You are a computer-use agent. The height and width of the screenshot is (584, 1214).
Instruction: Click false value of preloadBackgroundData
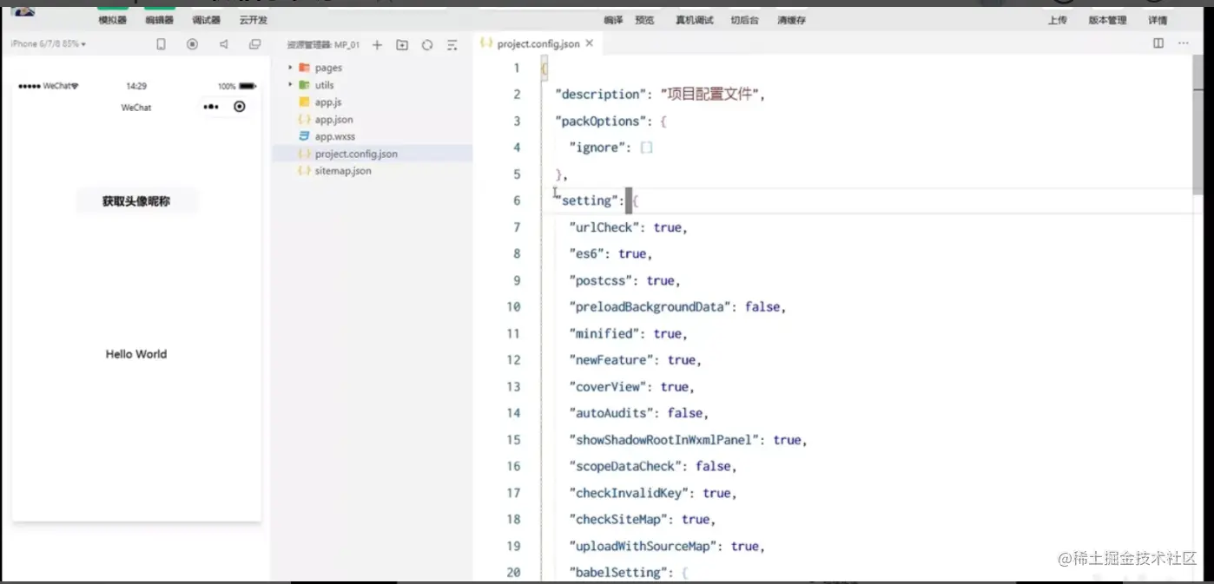tap(762, 306)
